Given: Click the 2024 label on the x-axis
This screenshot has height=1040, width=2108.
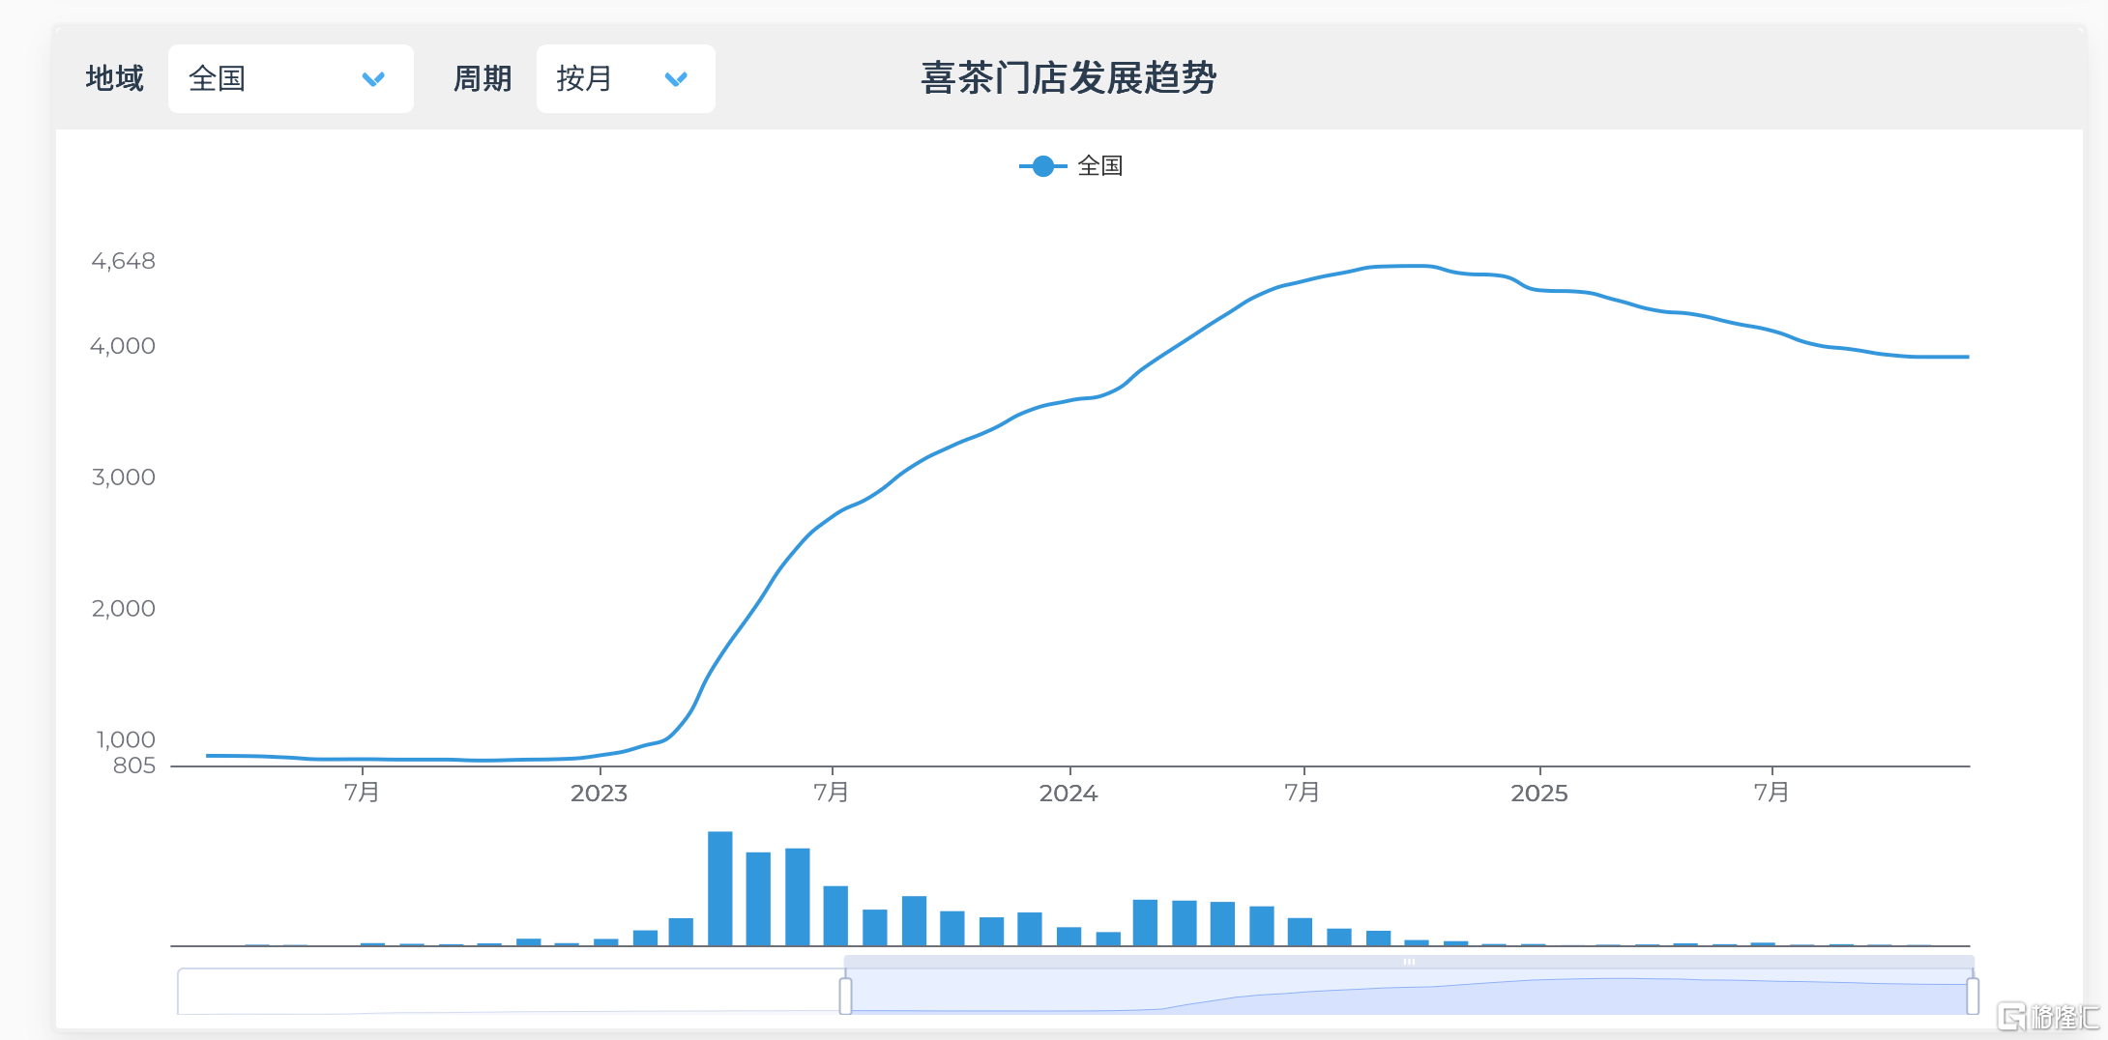Looking at the screenshot, I should coord(1069,794).
